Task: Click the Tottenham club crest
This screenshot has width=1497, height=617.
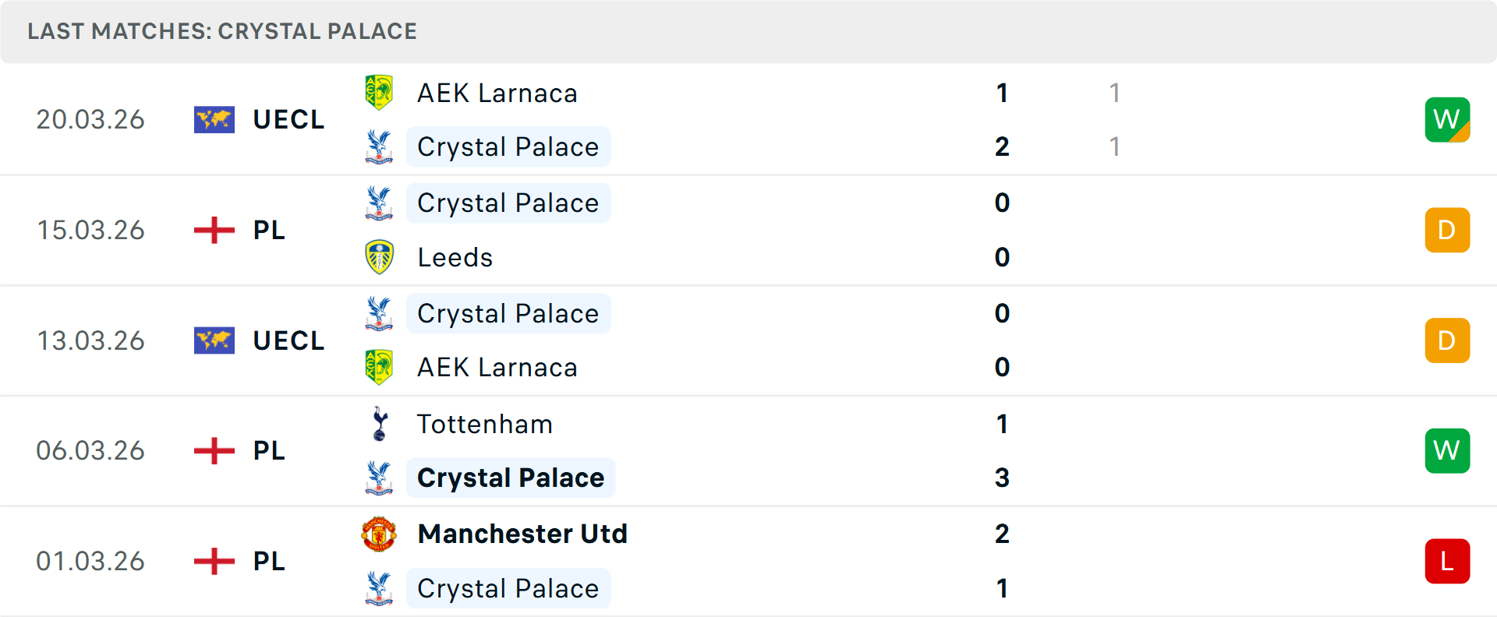Action: [x=379, y=425]
